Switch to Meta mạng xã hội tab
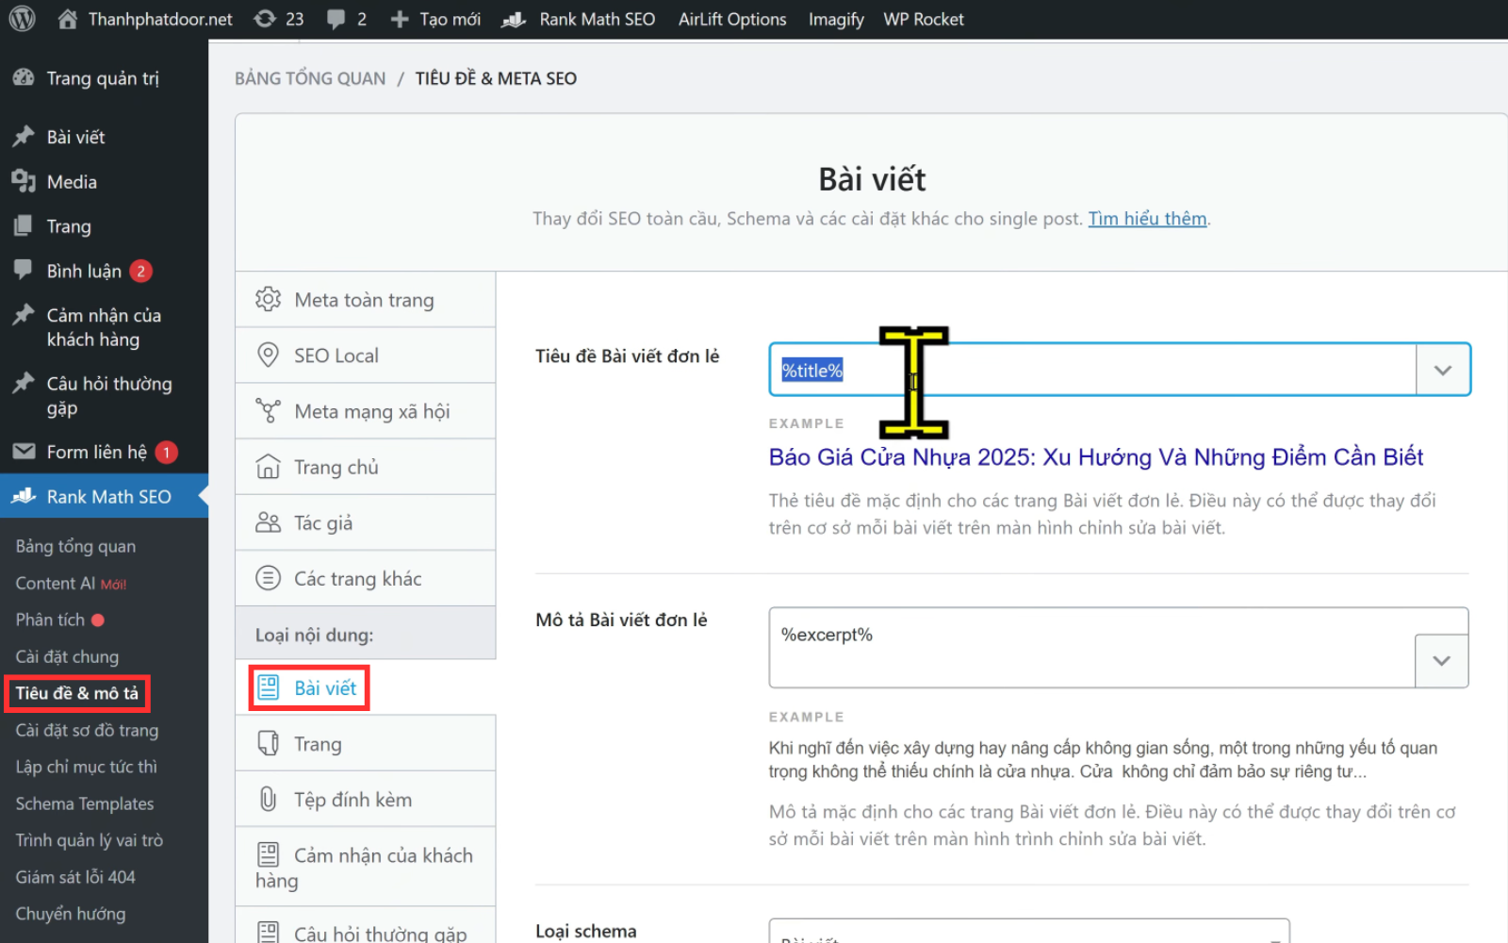Image resolution: width=1508 pixels, height=943 pixels. coord(365,411)
